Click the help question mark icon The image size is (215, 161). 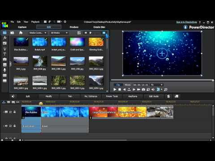click(200, 22)
